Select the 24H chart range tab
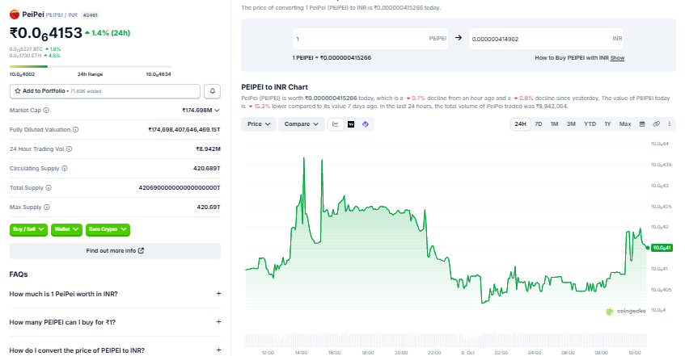The height and width of the screenshot is (356, 685). [x=520, y=124]
